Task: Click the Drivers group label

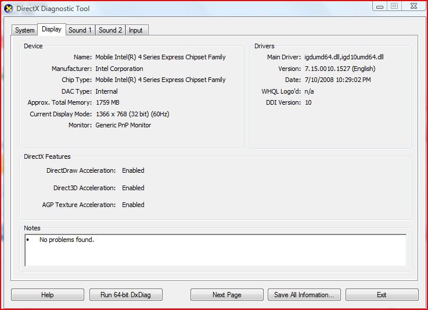Action: tap(264, 46)
